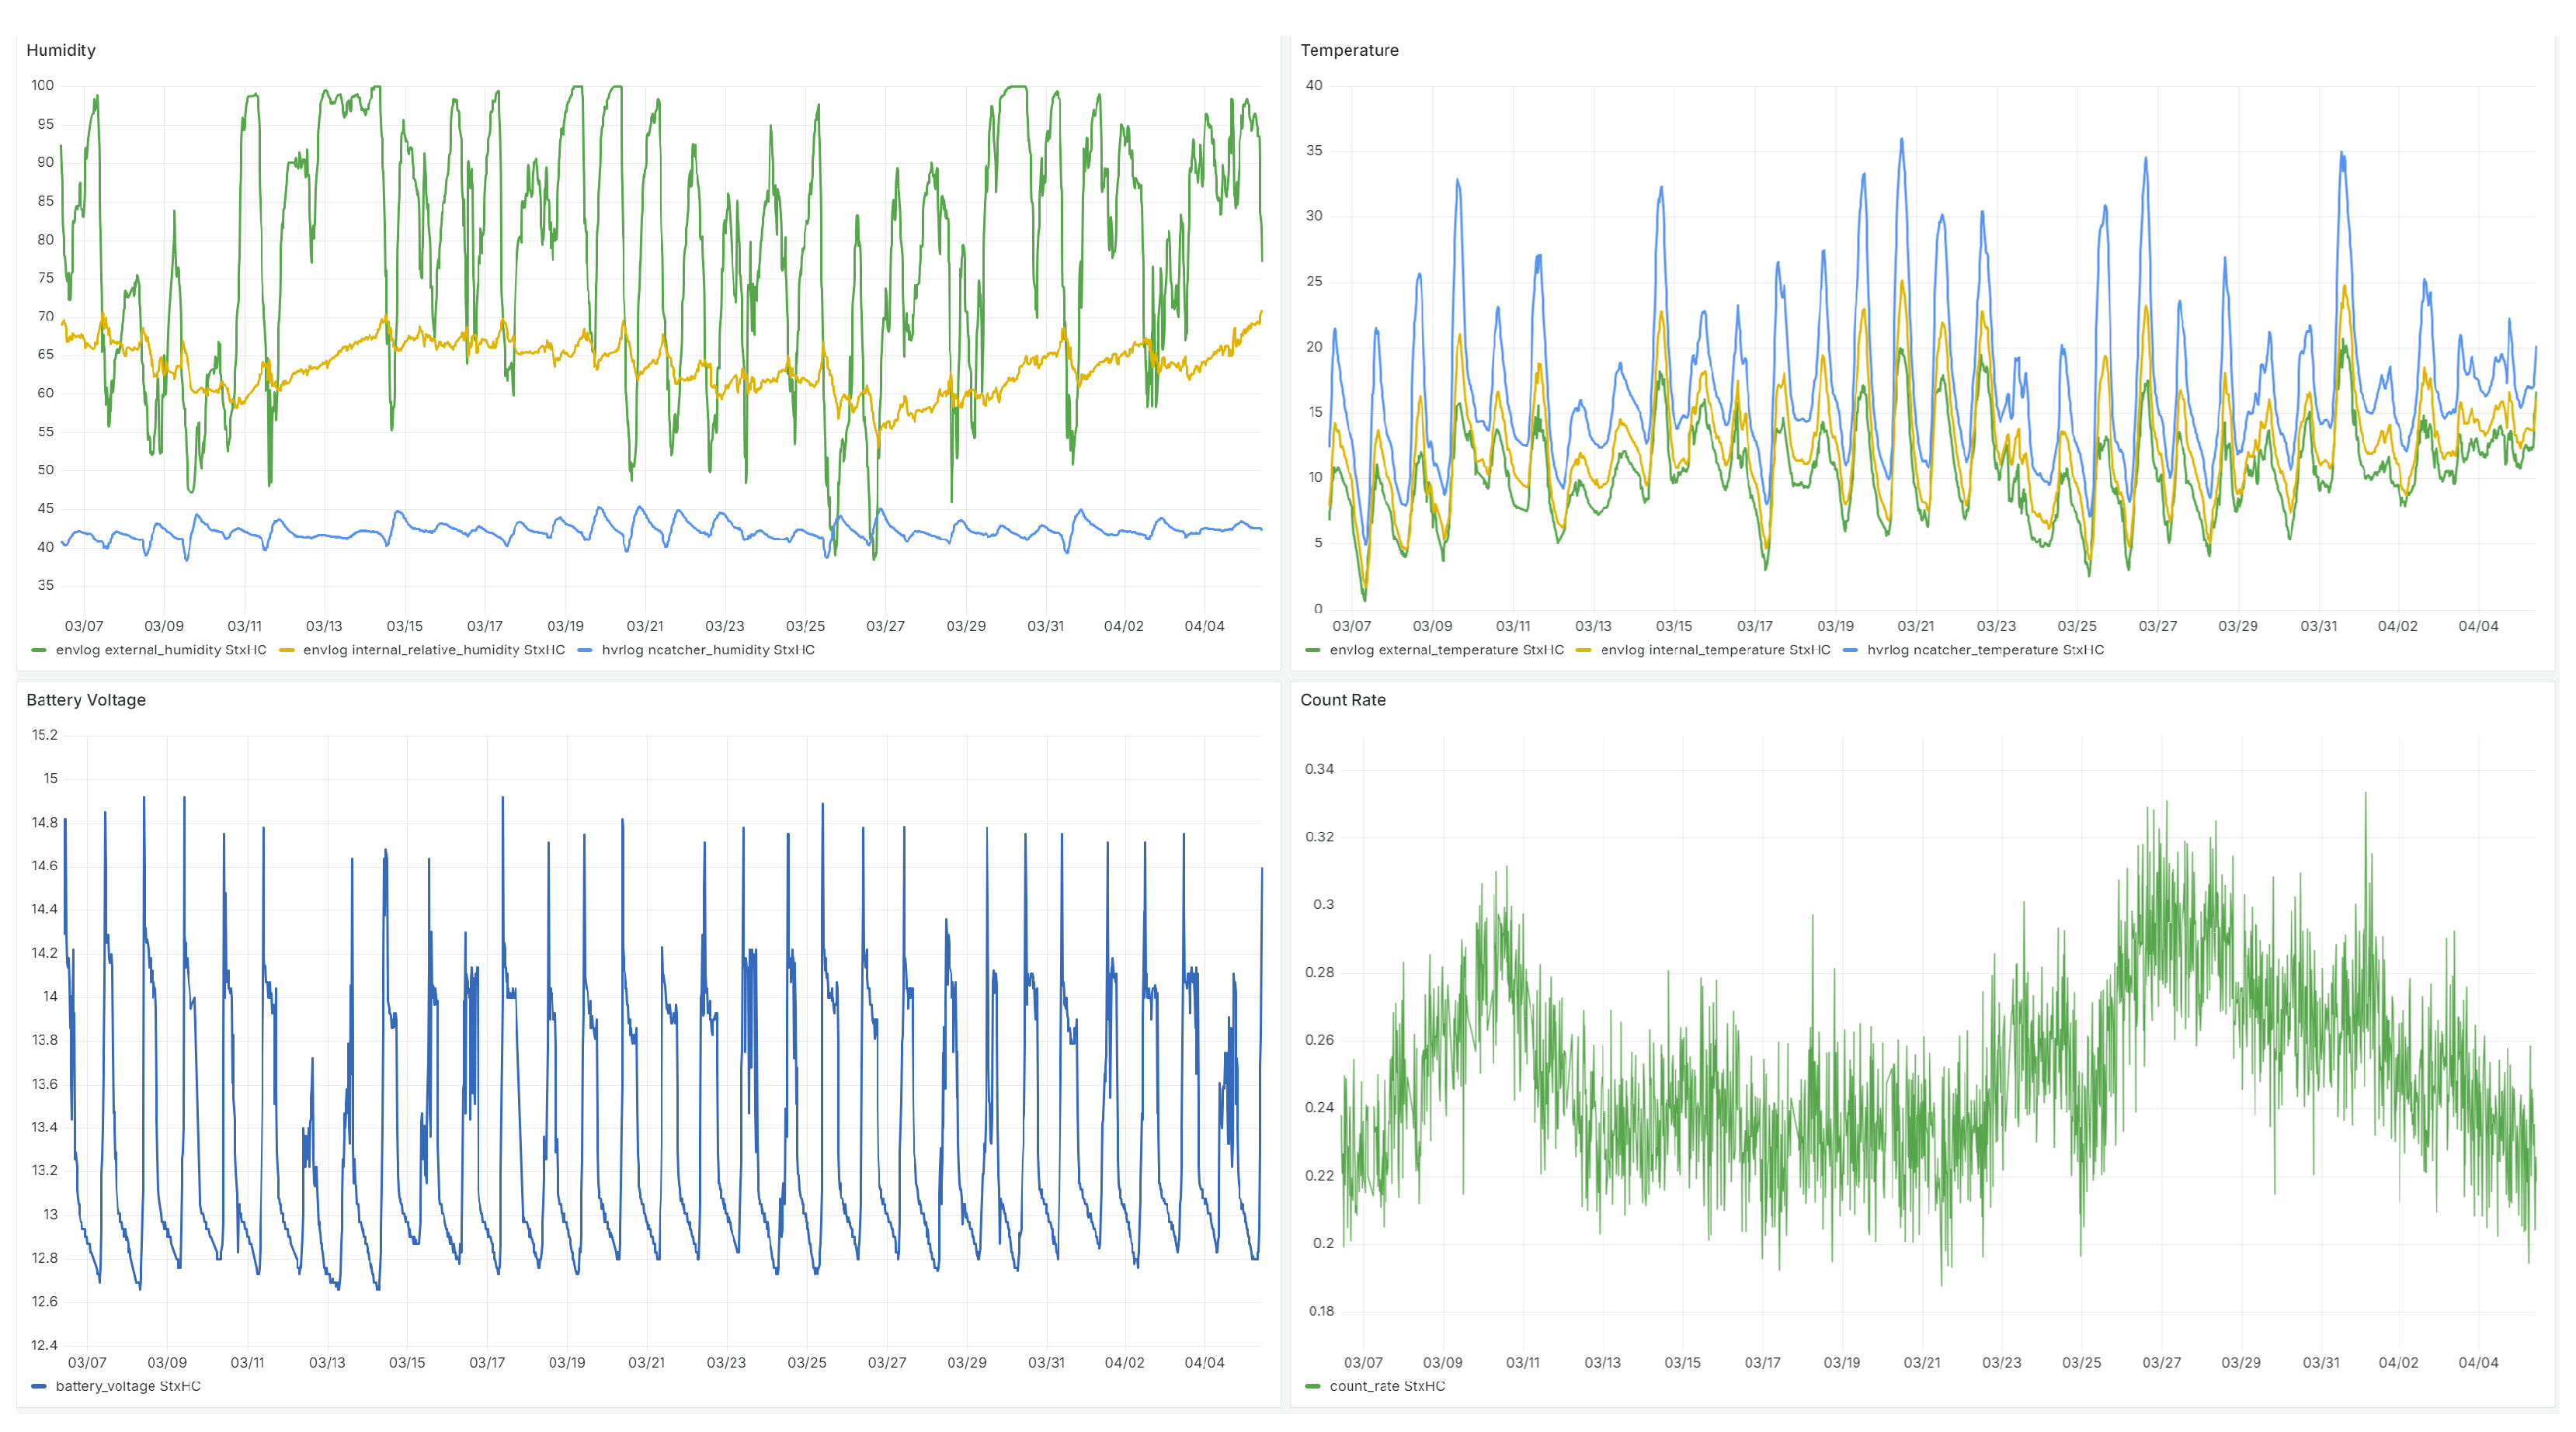Change color via count_rate legend swatch
The image size is (2576, 1432).
click(1313, 1387)
